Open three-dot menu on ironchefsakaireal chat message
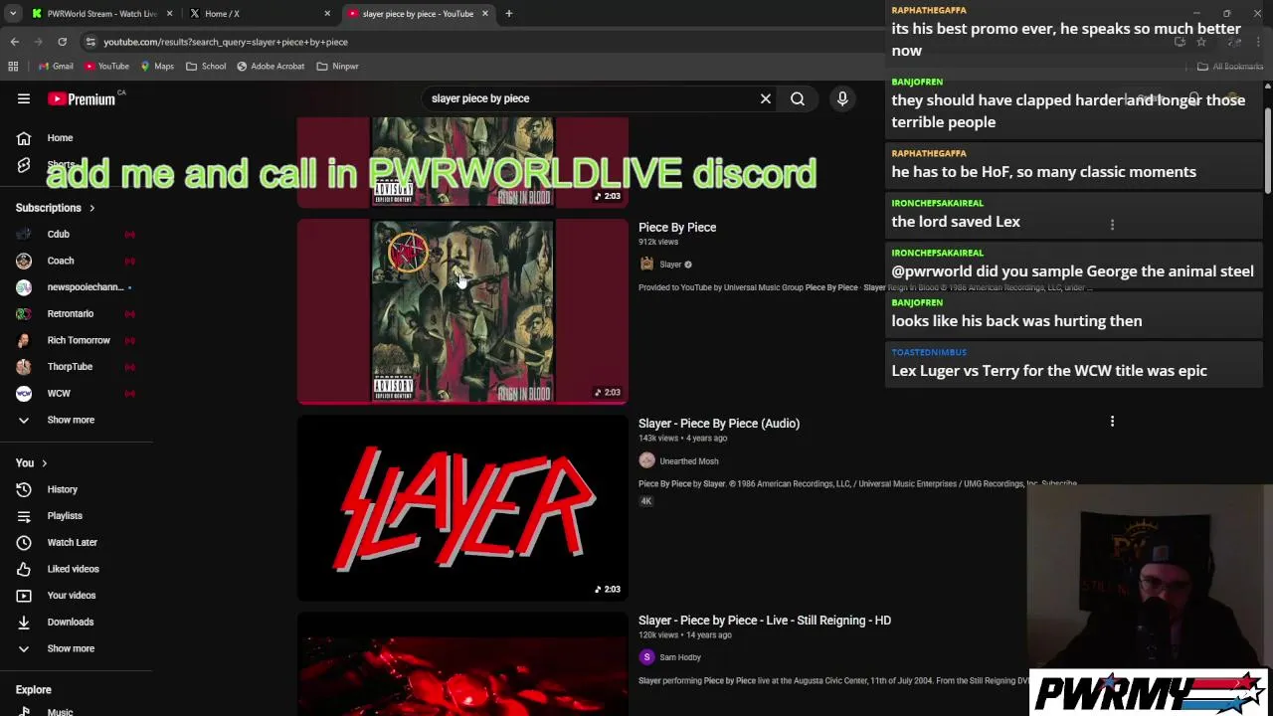Image resolution: width=1273 pixels, height=716 pixels. click(1112, 225)
